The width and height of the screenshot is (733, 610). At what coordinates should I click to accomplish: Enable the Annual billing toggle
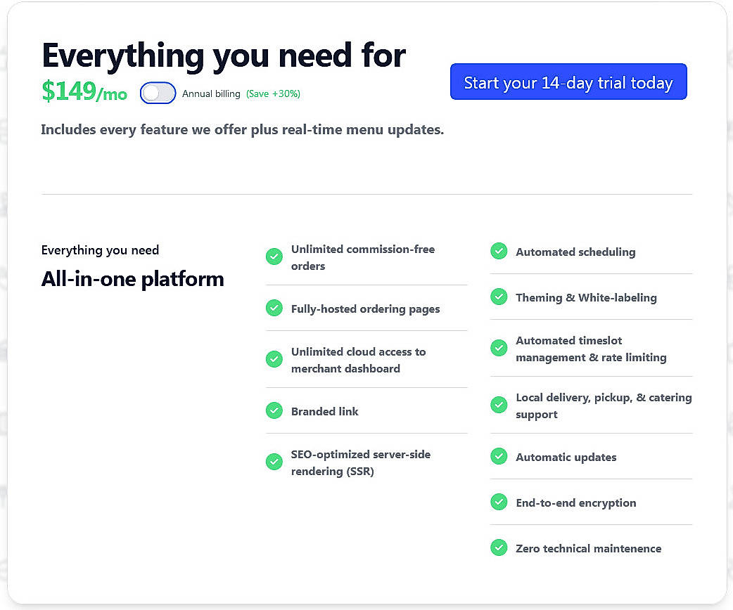click(x=158, y=93)
